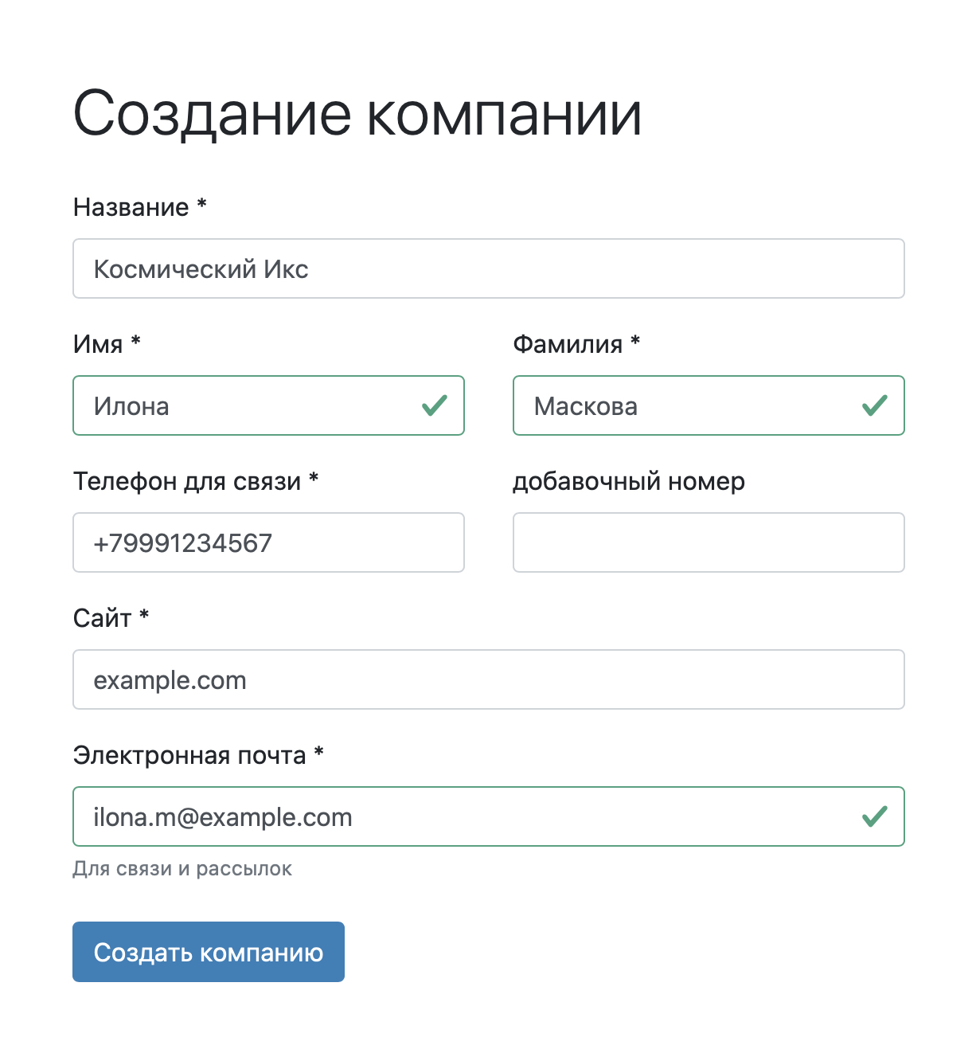Image resolution: width=976 pixels, height=1053 pixels.
Task: Click the checkmark in the Электронная почта field
Action: click(875, 816)
